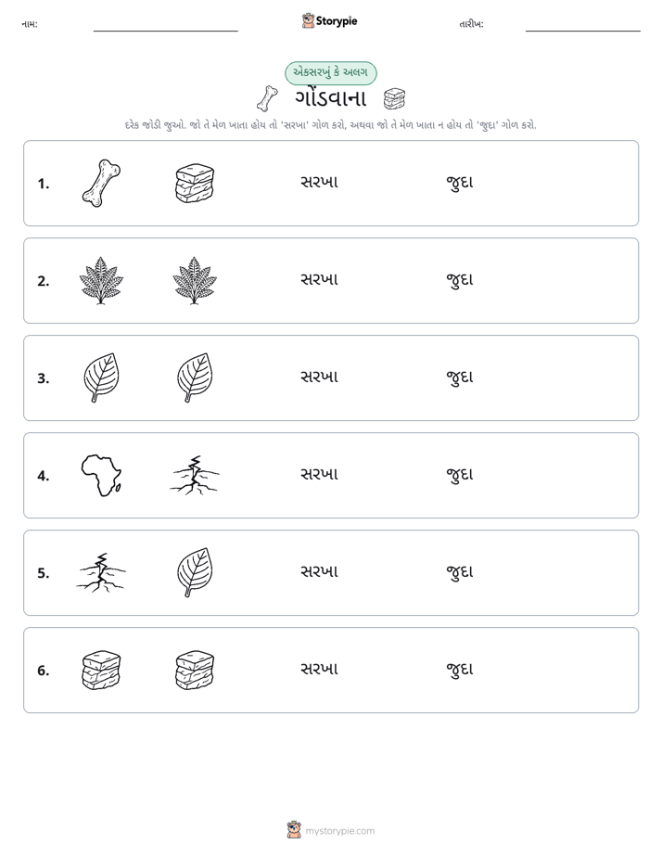
Task: Choose 'સરખા' for question 6
Action: pos(320,669)
